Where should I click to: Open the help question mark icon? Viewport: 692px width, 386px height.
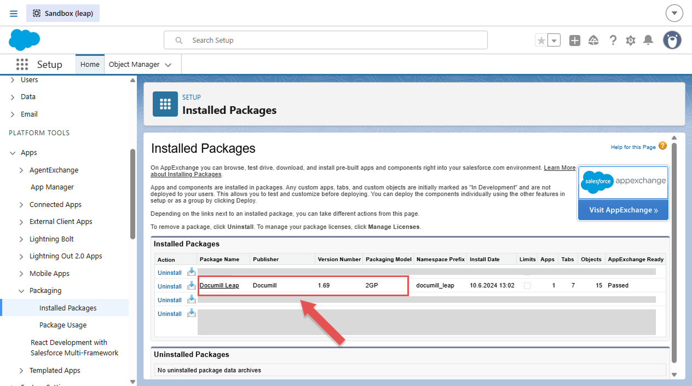point(613,41)
